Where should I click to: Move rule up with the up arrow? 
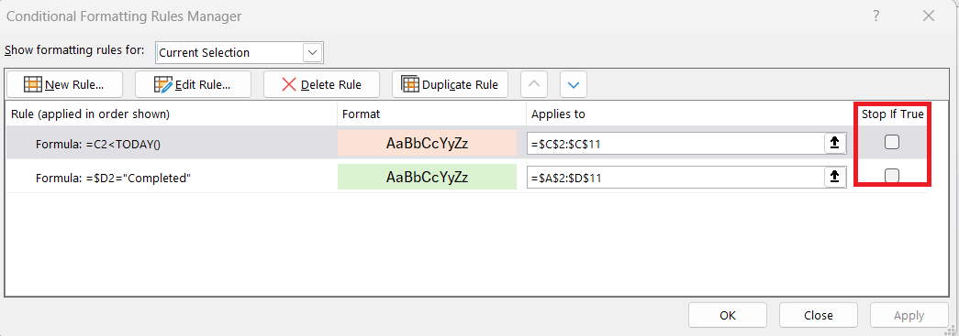(x=534, y=85)
